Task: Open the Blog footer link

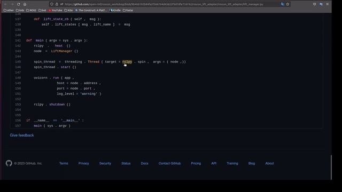Action: [252, 163]
